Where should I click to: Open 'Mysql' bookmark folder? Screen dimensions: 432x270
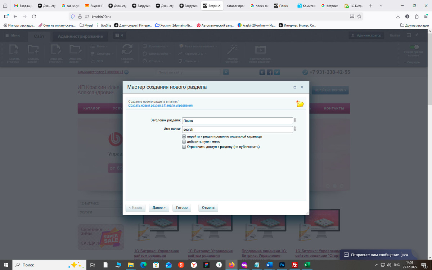coord(86,26)
